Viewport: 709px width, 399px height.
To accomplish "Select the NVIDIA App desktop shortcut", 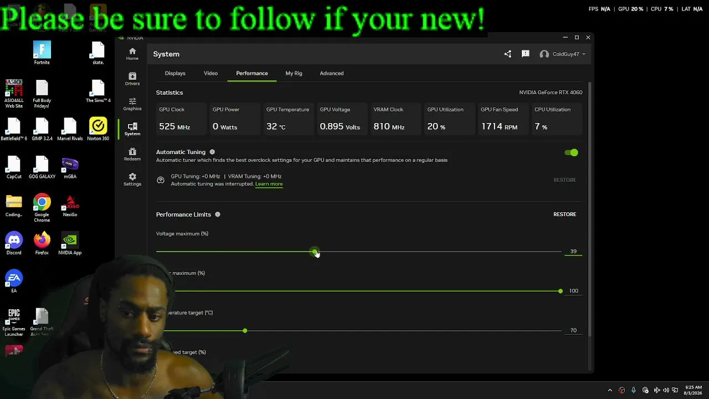I will pos(70,243).
